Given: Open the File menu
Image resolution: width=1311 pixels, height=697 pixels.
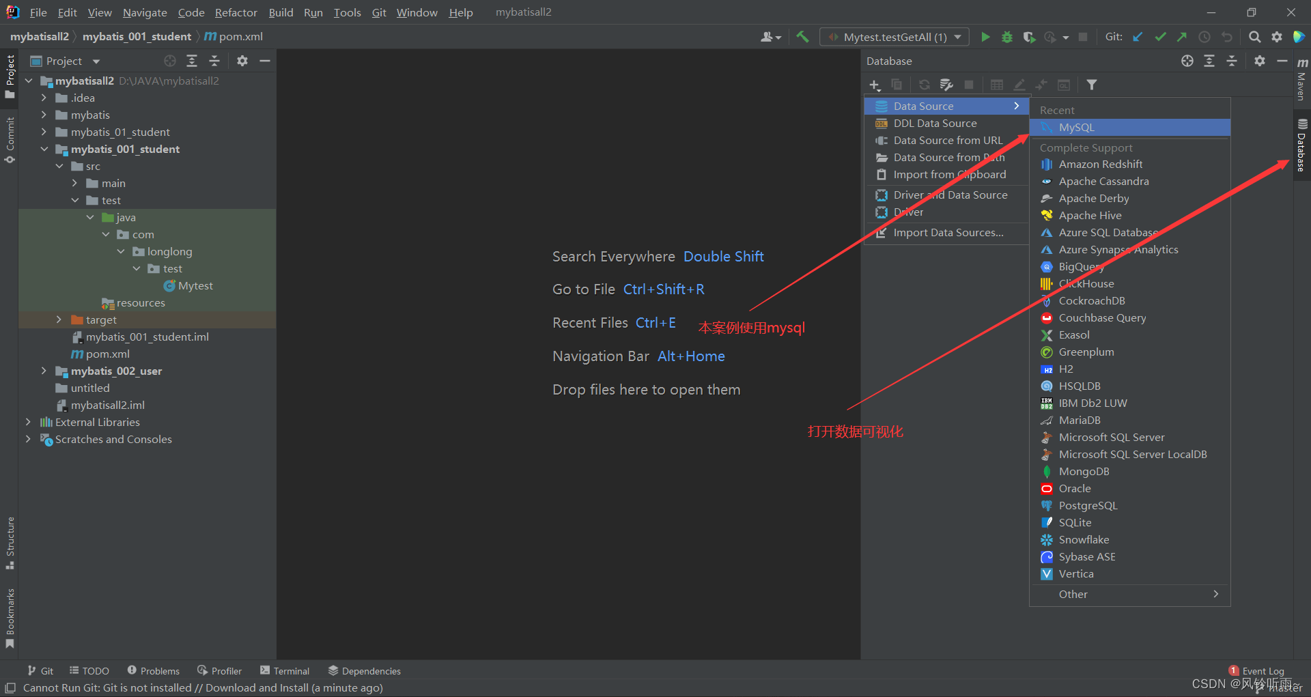Looking at the screenshot, I should coord(38,12).
